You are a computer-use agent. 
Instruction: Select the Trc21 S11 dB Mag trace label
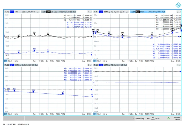(x=58, y=12)
